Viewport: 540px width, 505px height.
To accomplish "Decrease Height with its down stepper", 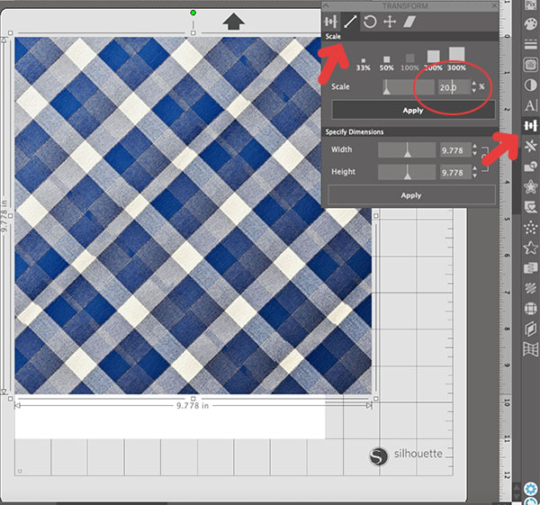I will click(x=475, y=176).
